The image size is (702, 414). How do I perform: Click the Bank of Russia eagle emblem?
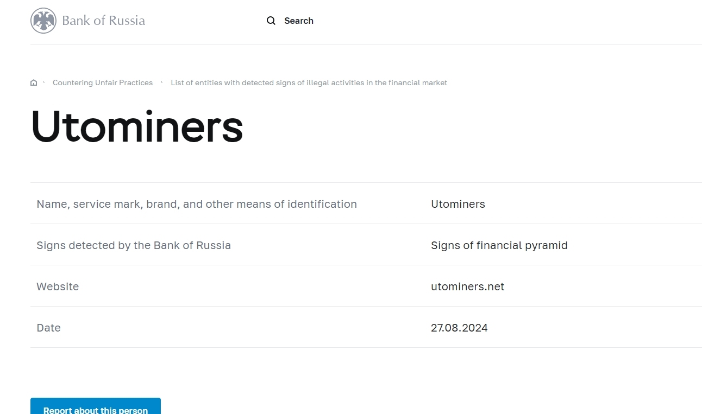pyautogui.click(x=43, y=21)
